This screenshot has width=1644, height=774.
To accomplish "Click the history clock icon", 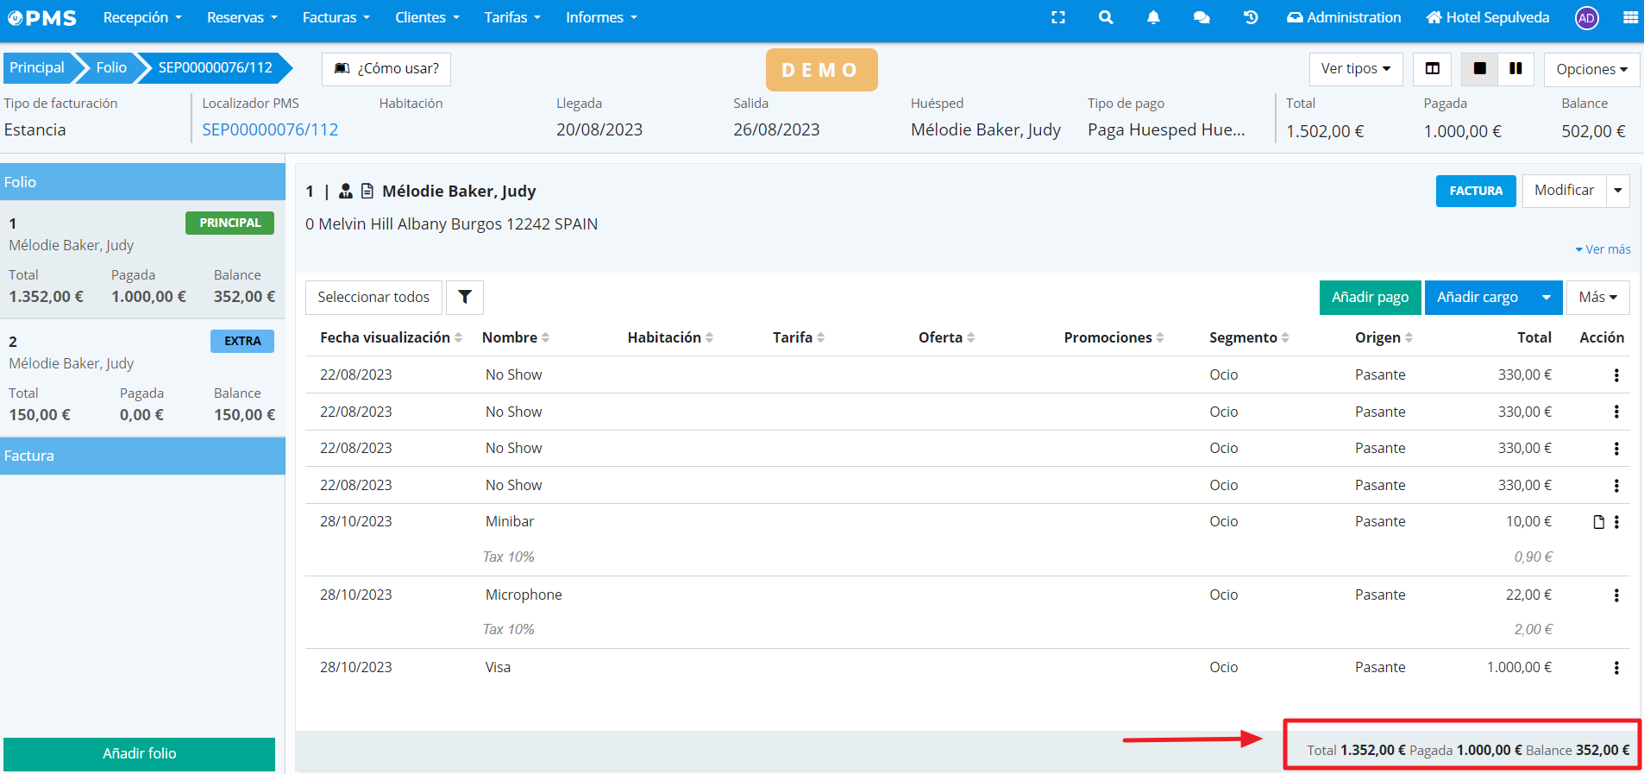I will [x=1251, y=17].
